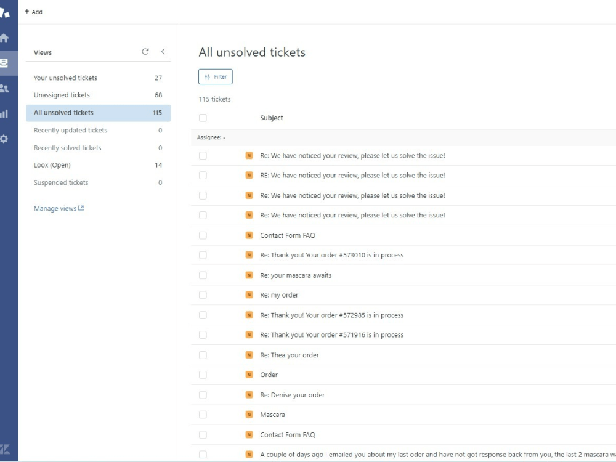
Task: Click status badge of order #573010 ticket
Action: point(249,255)
